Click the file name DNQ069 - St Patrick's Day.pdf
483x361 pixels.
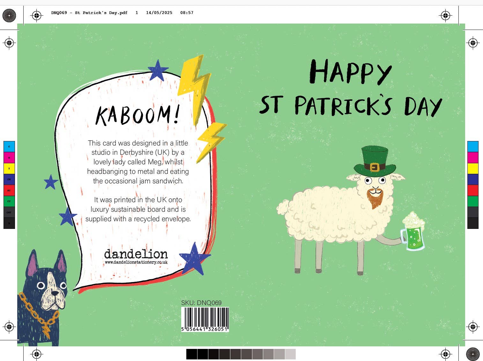coord(89,13)
